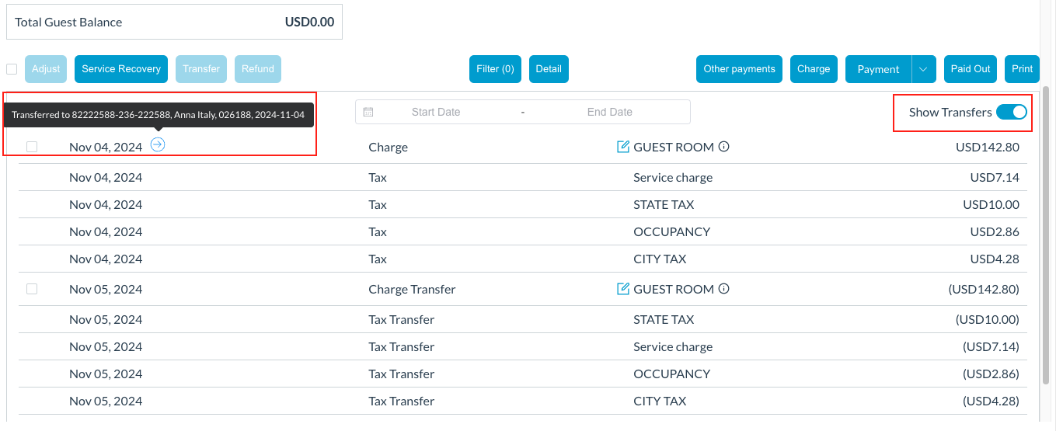Image resolution: width=1056 pixels, height=431 pixels.
Task: Click the vertical scrollbar on the right
Action: 1045,233
